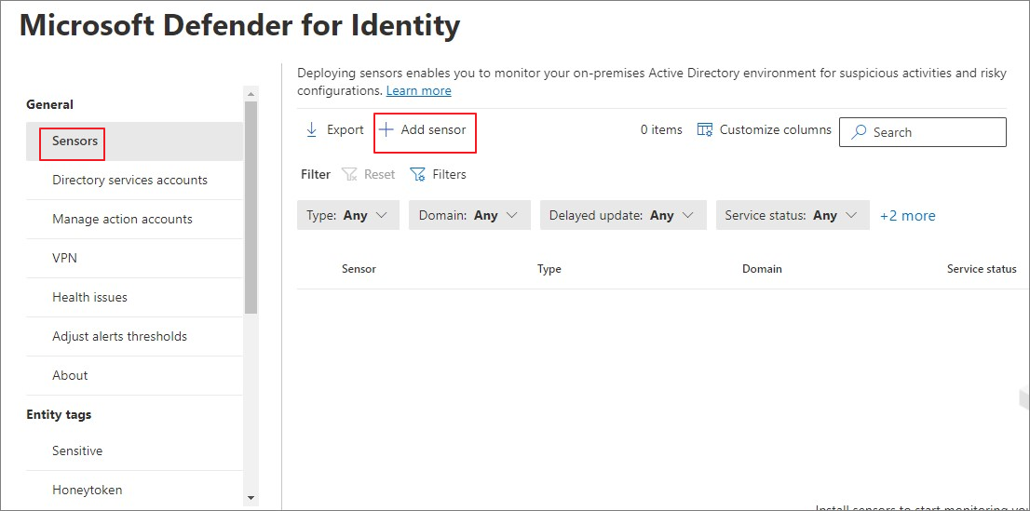The width and height of the screenshot is (1030, 511).
Task: Click the 0 items count text
Action: point(661,130)
